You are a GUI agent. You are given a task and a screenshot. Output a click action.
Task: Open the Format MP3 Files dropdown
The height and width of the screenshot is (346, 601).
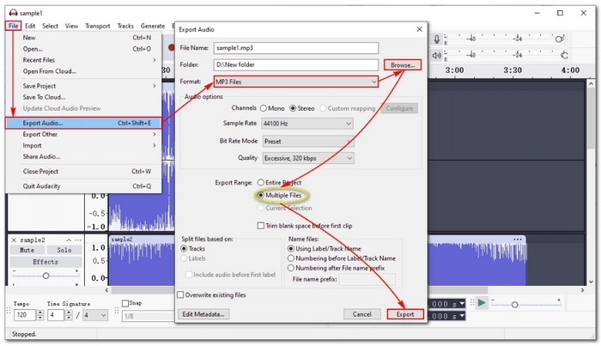click(295, 82)
